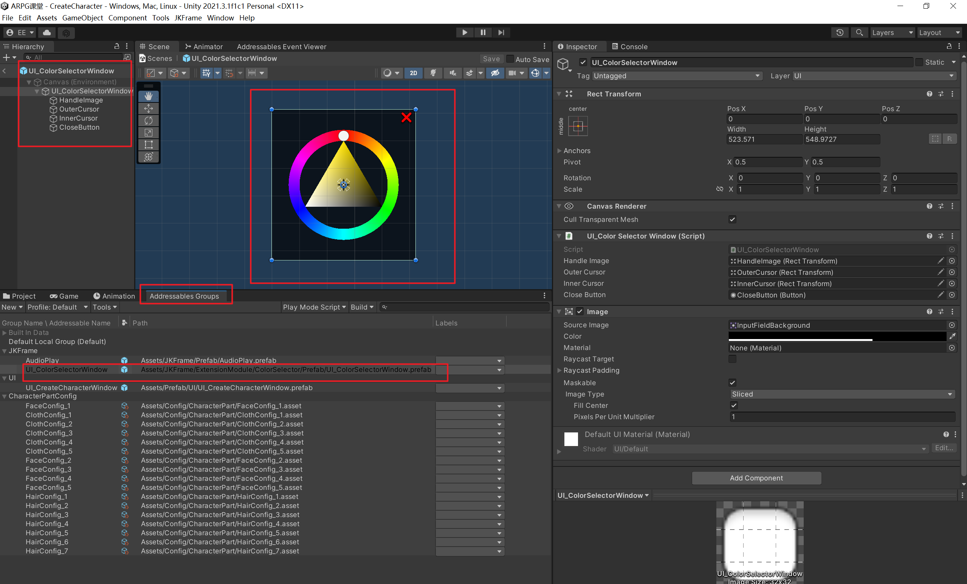Screen dimensions: 967x584
Task: Expand the Built In Data group
Action: click(4, 333)
